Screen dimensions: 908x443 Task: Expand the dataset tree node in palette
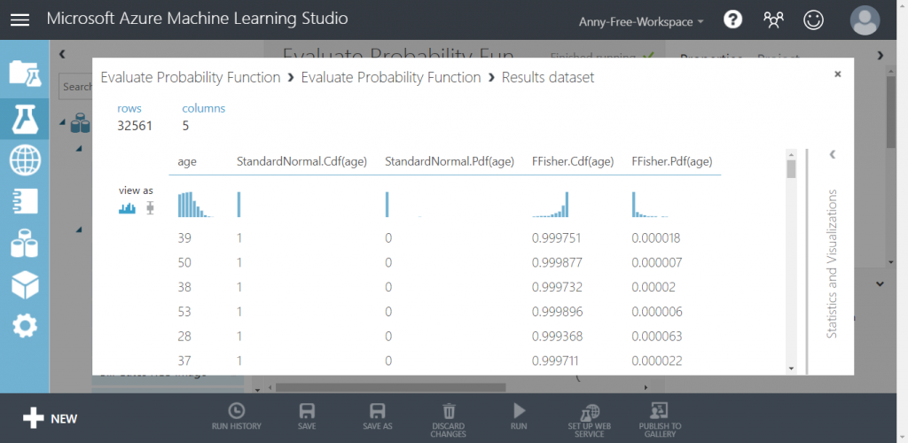point(63,122)
